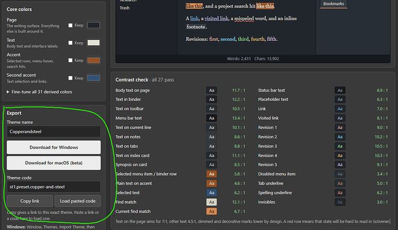Click Load pasted code button
The image size is (398, 230).
coord(77,201)
